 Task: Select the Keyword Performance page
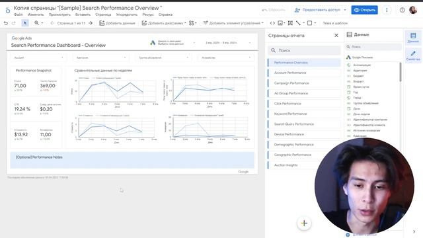tap(304, 114)
